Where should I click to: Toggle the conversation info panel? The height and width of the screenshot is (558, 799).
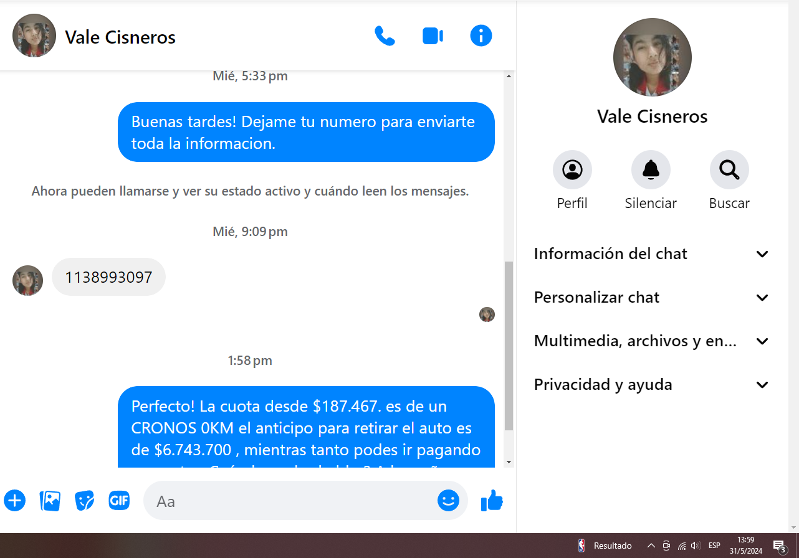tap(481, 36)
